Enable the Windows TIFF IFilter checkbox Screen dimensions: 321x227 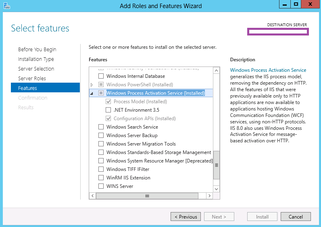(x=101, y=169)
